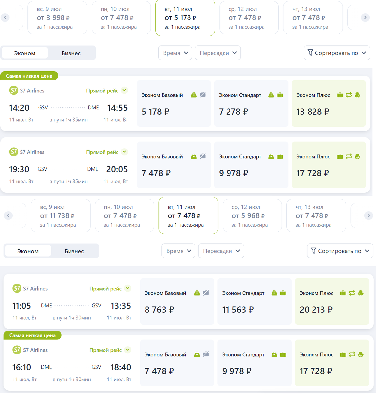Click seat icon on 17 728 ₽ GSV–DME fare
Screen dimensions: 376x396
click(x=357, y=156)
